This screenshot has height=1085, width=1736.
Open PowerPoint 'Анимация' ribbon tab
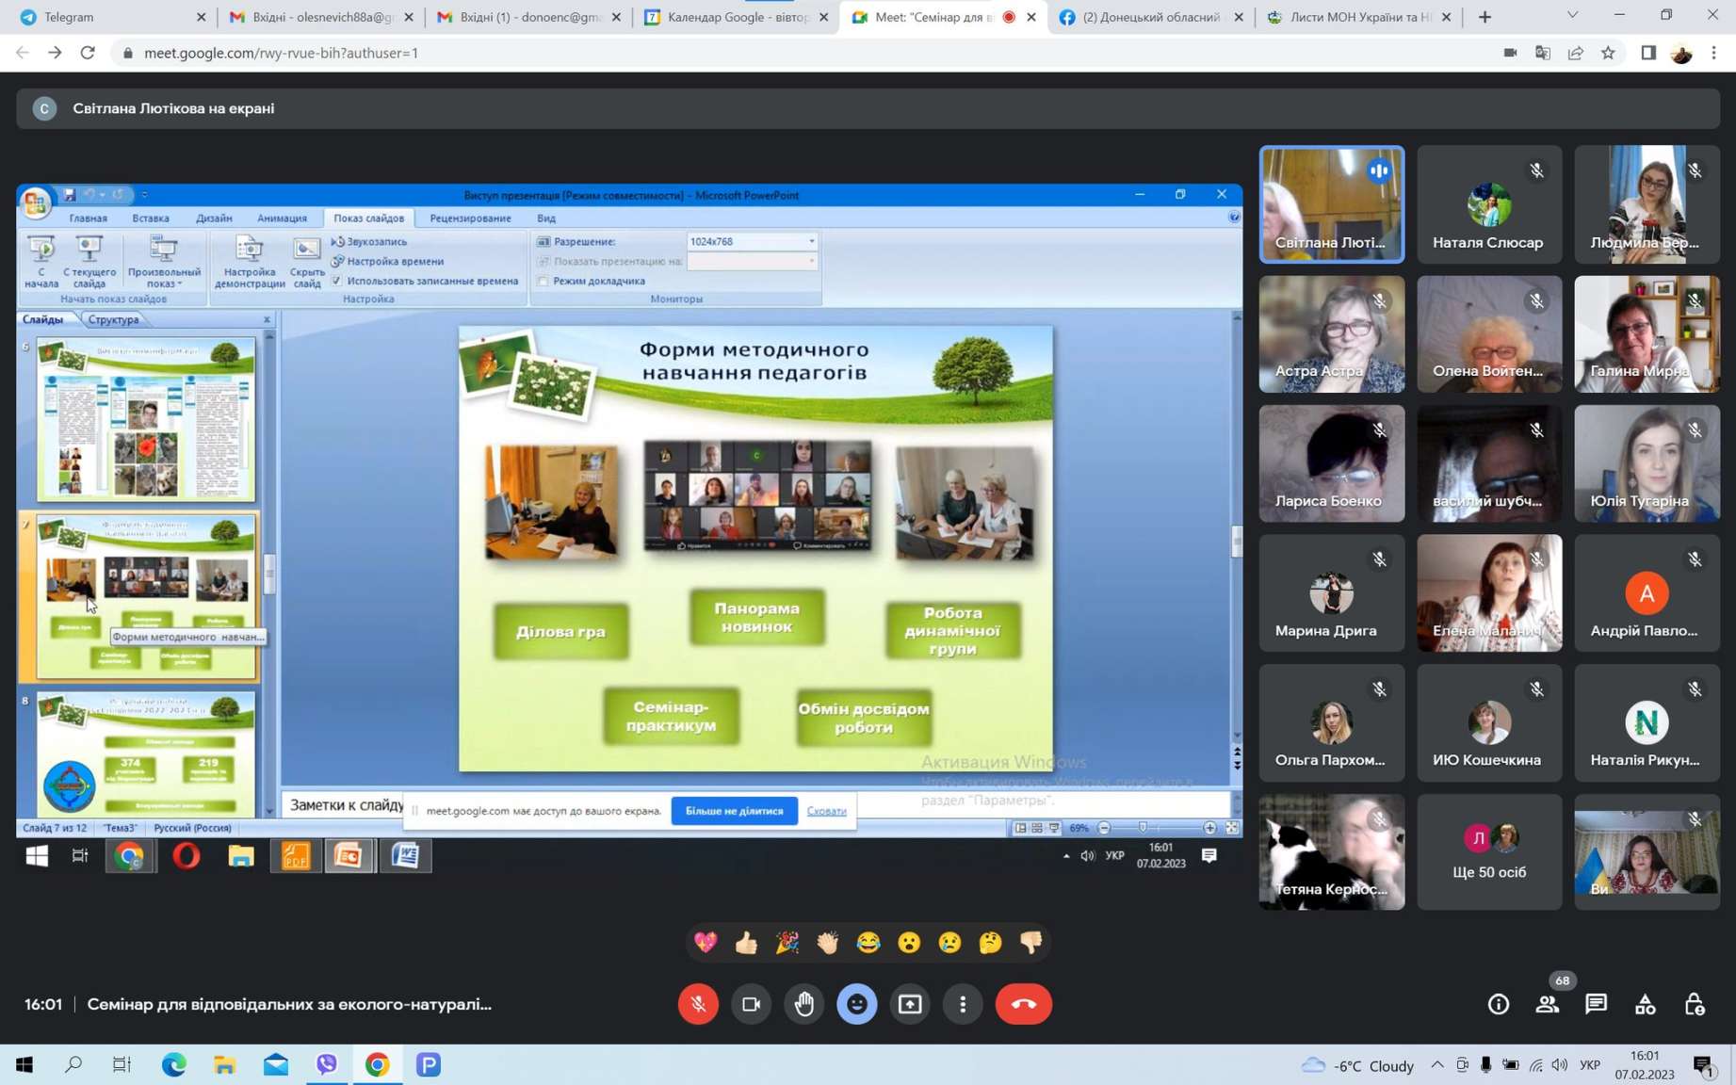(282, 218)
